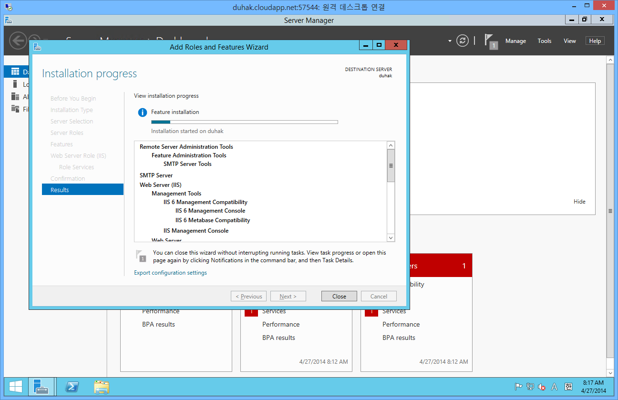Select the Role Services wizard step

point(76,167)
